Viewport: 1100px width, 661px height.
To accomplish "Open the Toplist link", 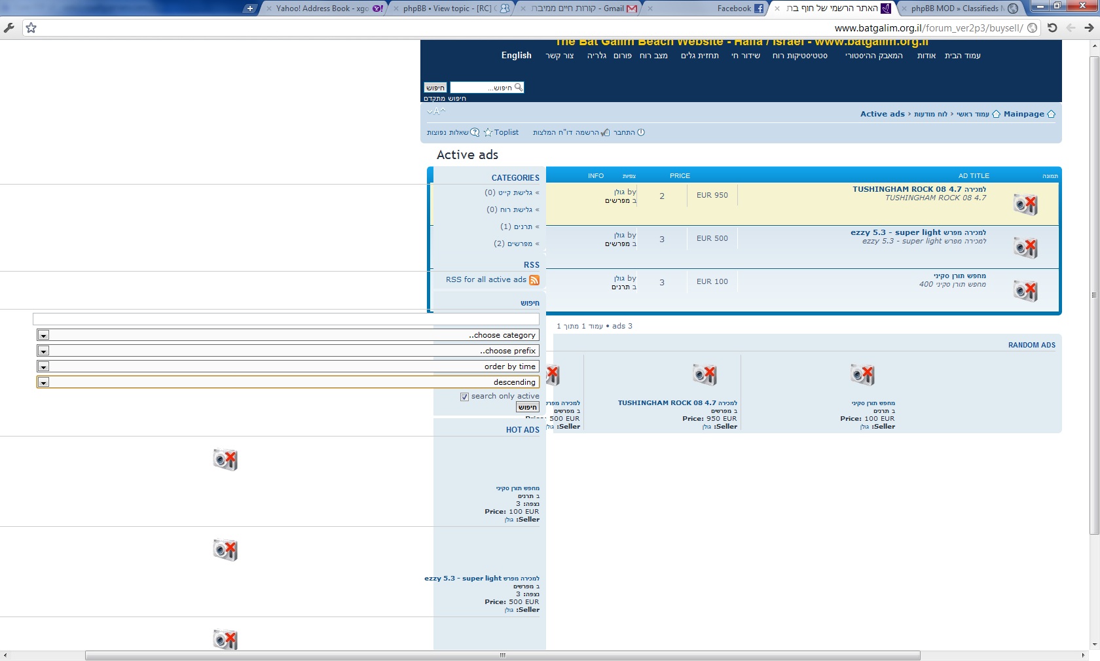I will (x=506, y=132).
